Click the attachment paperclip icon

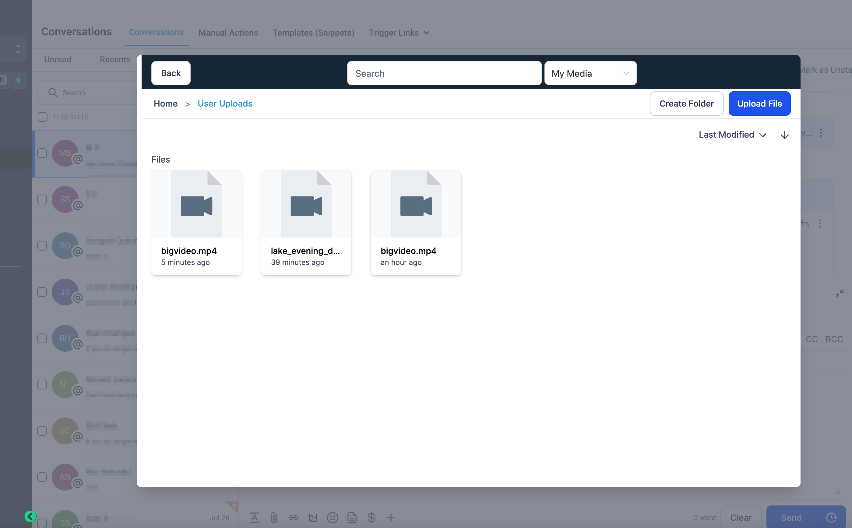274,517
